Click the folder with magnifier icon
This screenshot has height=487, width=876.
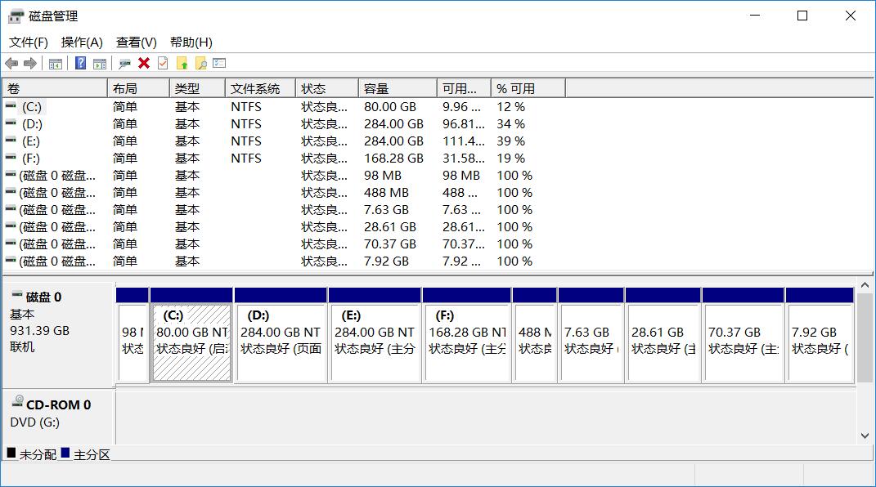pyautogui.click(x=200, y=63)
